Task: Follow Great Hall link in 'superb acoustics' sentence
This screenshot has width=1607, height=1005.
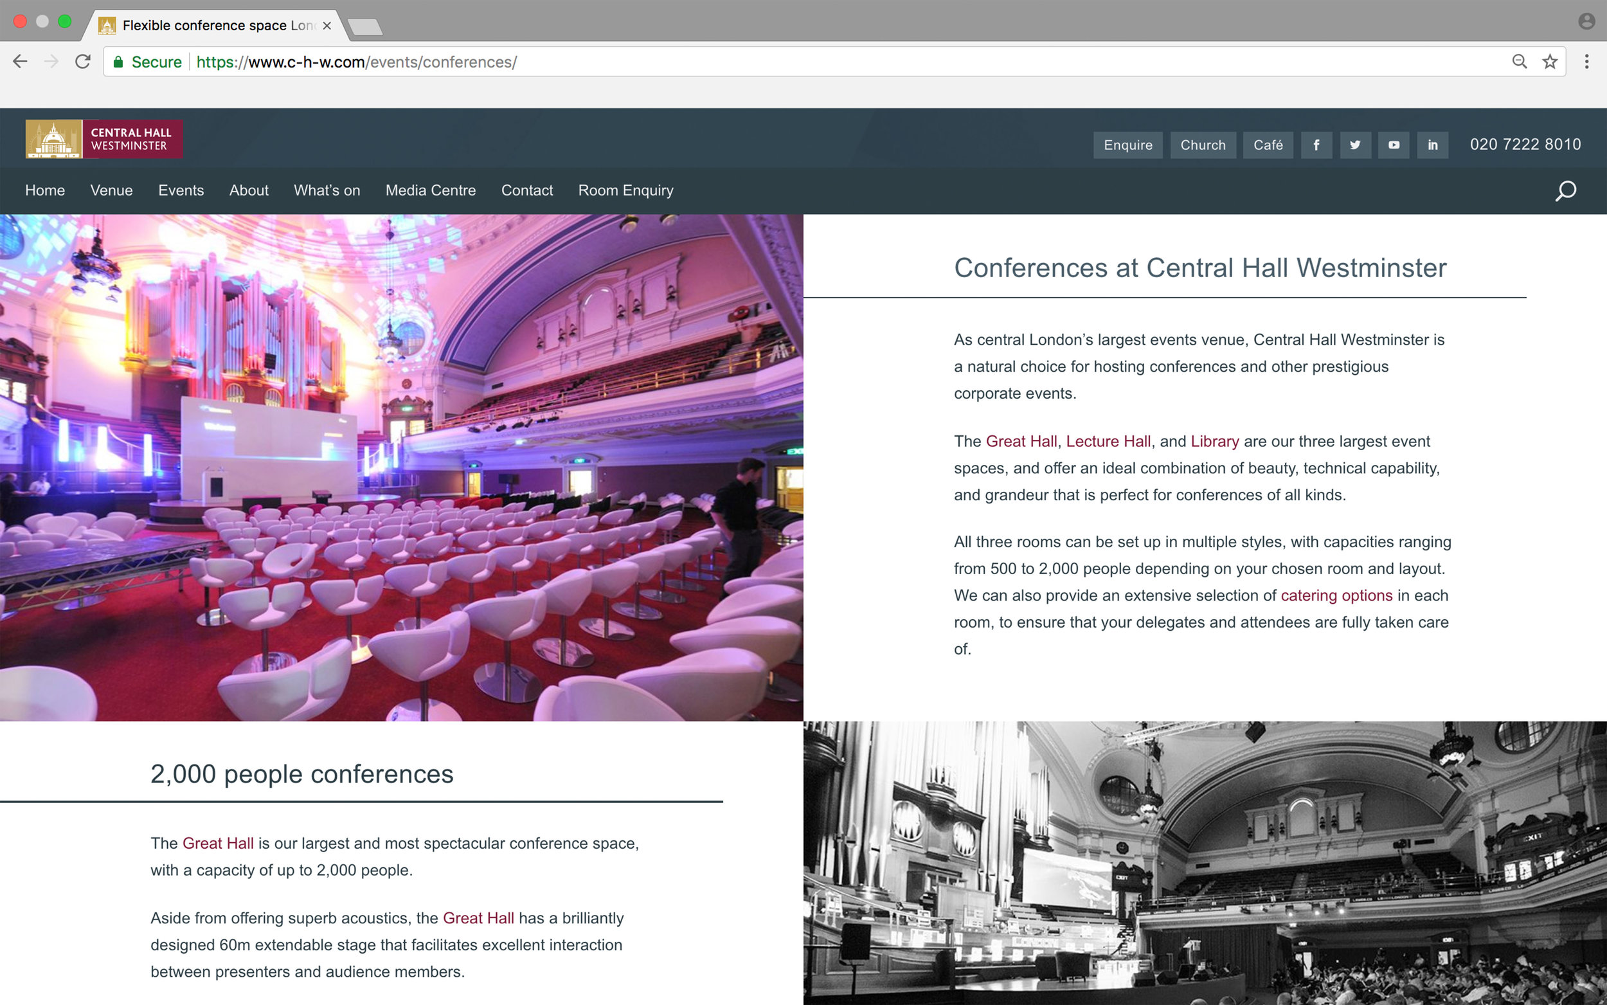Action: (x=478, y=918)
